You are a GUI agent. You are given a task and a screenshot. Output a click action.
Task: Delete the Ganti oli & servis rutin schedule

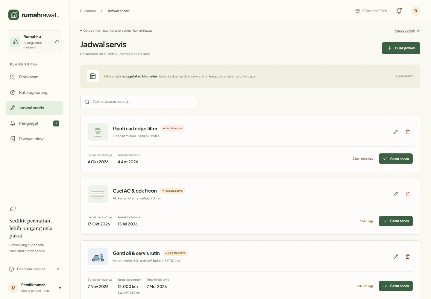pyautogui.click(x=408, y=257)
